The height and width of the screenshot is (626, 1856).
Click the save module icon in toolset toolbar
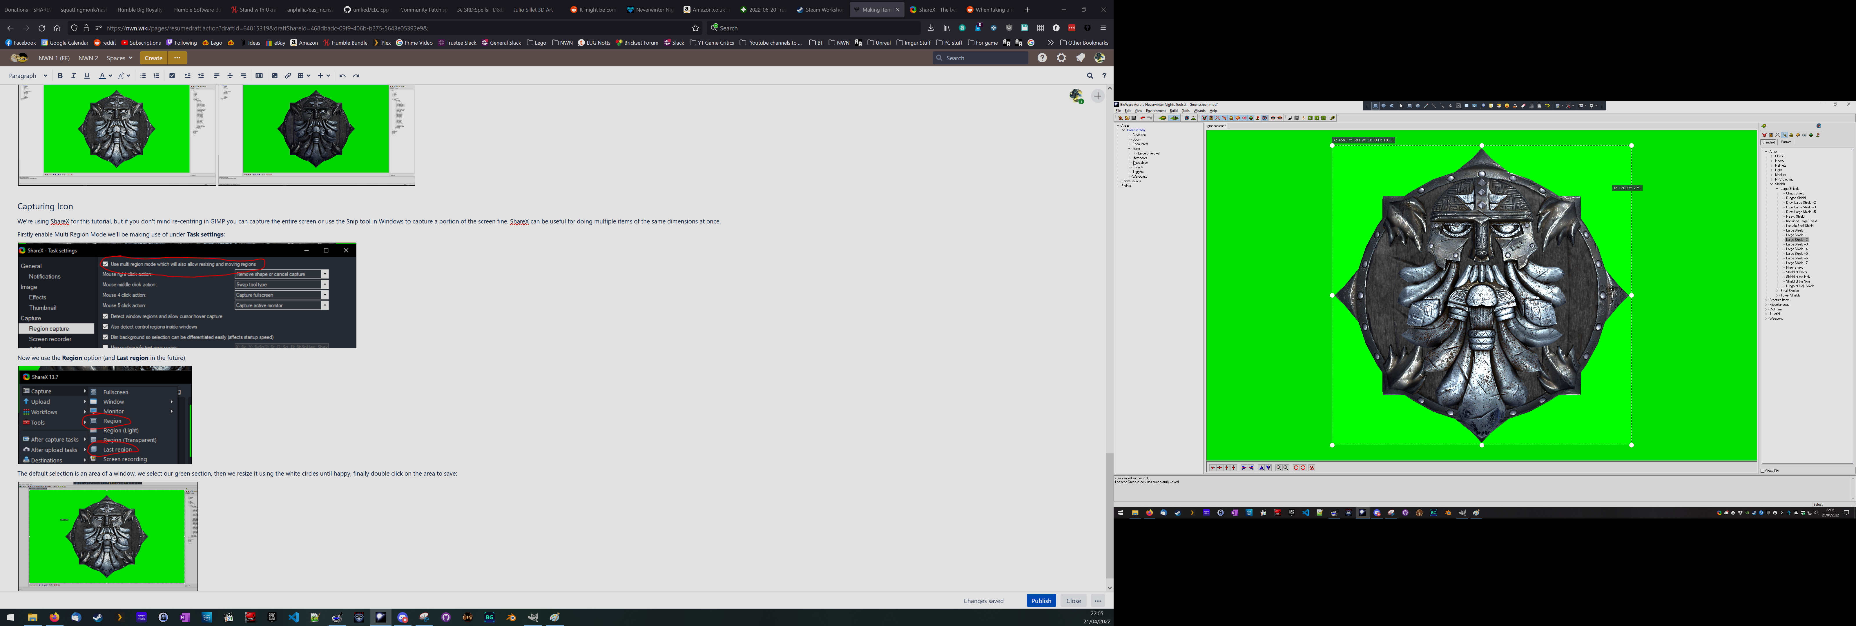tap(1134, 118)
